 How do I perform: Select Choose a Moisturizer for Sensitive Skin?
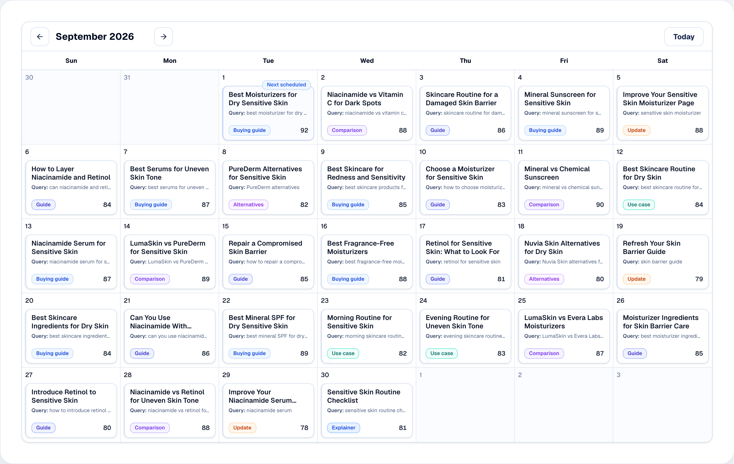[x=465, y=187]
